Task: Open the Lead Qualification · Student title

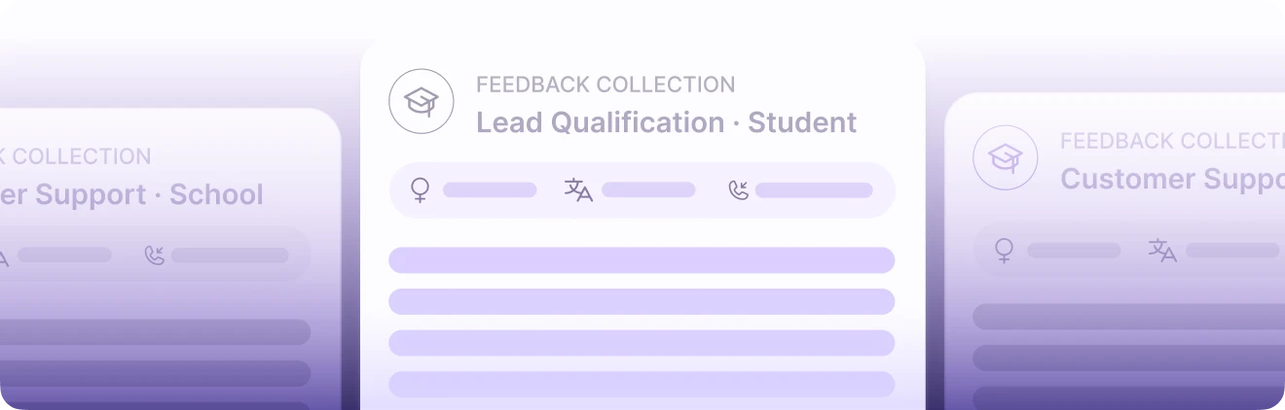Action: click(x=666, y=122)
